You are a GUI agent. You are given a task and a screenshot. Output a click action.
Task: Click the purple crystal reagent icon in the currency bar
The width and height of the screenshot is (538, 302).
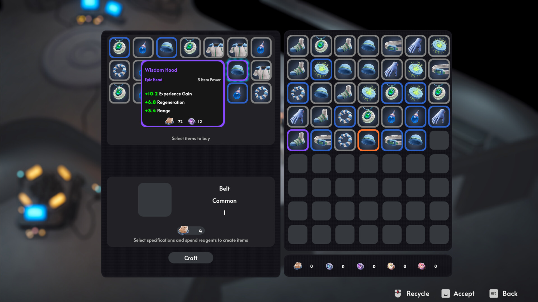[x=360, y=266]
